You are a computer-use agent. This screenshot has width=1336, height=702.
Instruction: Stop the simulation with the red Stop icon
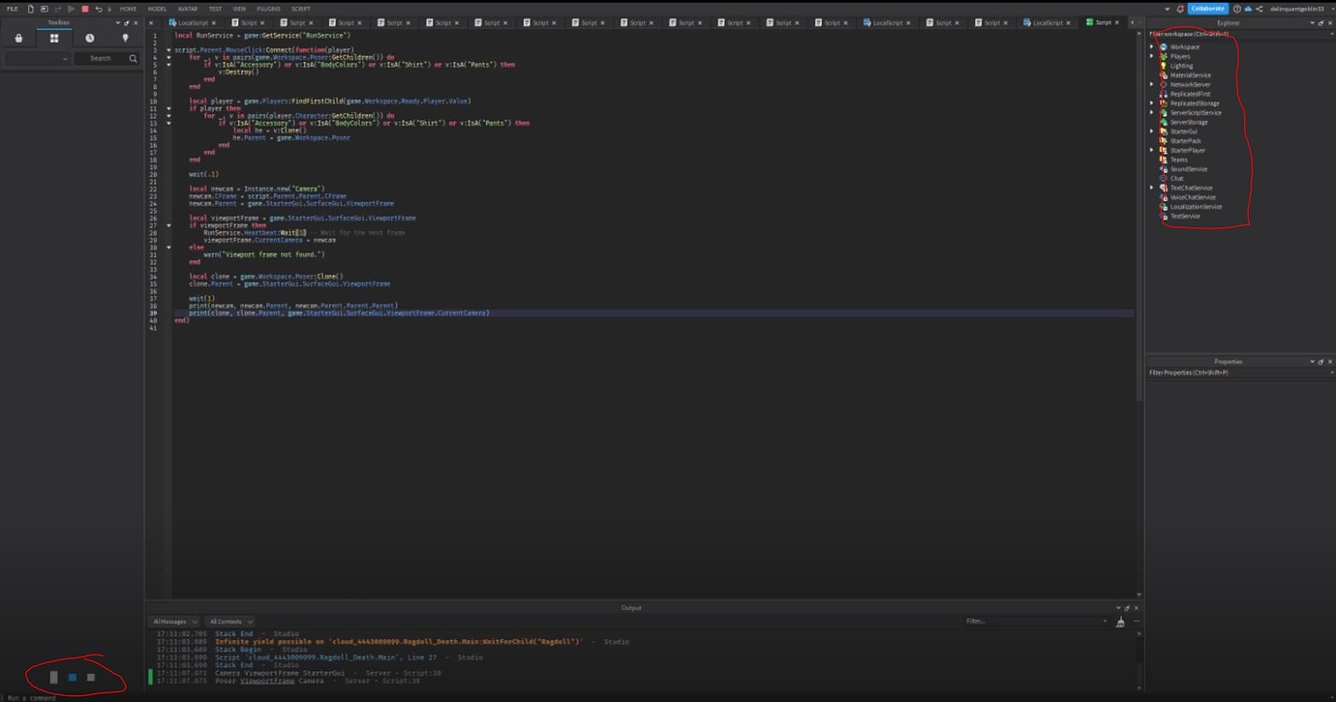[x=86, y=9]
